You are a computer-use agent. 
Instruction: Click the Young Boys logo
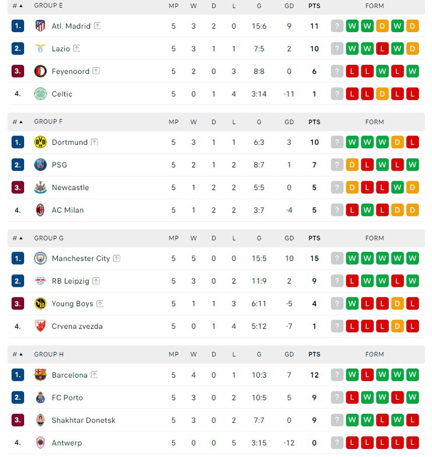pos(40,303)
